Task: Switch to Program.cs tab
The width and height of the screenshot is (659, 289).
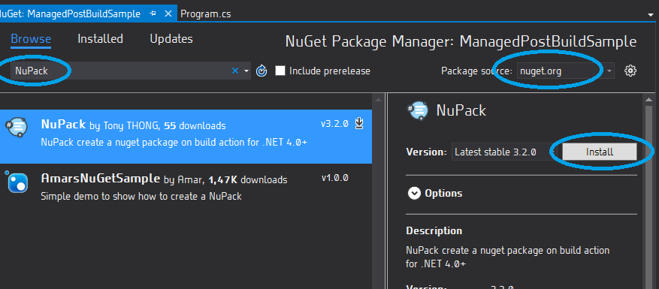Action: 206,14
